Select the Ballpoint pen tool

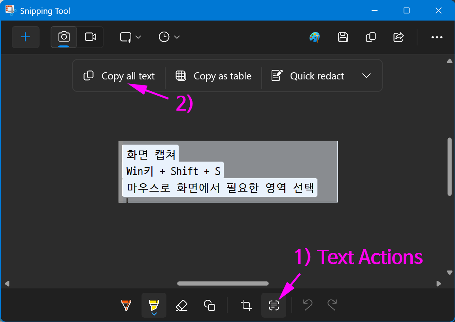point(126,305)
